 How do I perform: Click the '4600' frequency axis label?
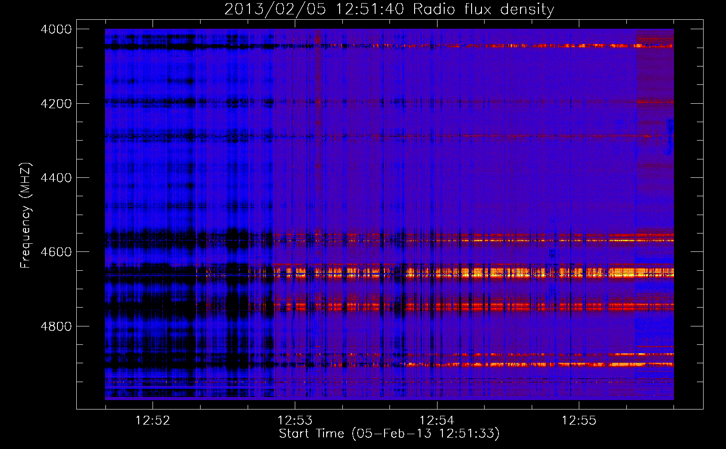pyautogui.click(x=56, y=252)
